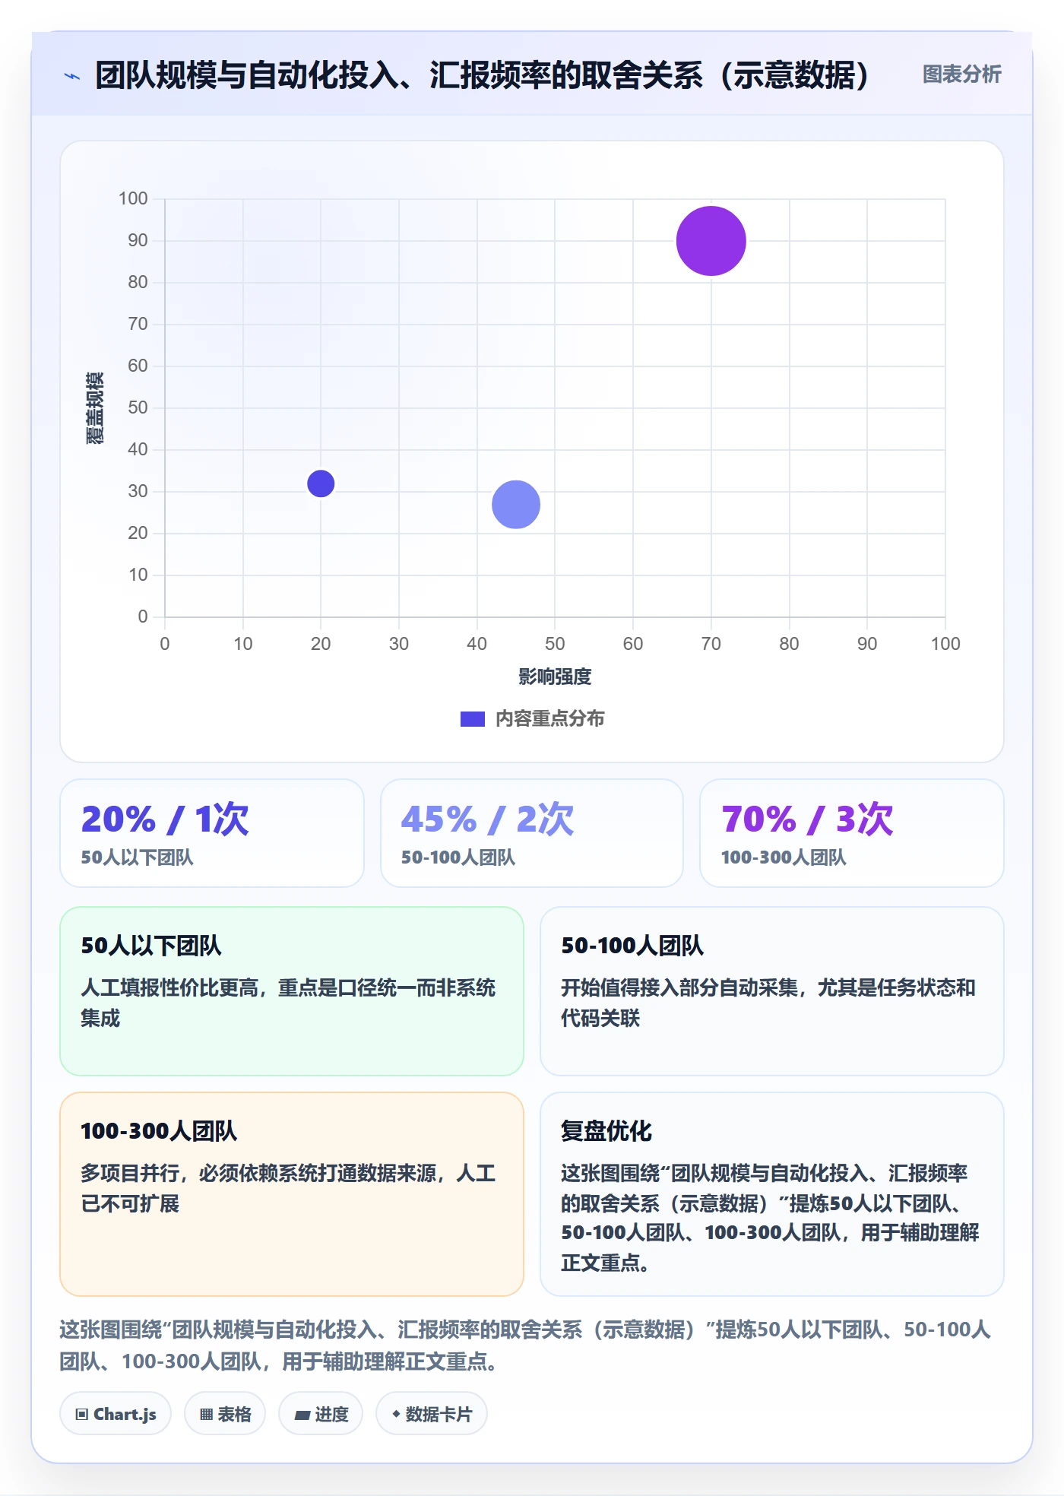Click the diamond icon in 数据卡片 tag
The height and width of the screenshot is (1496, 1064).
click(396, 1414)
